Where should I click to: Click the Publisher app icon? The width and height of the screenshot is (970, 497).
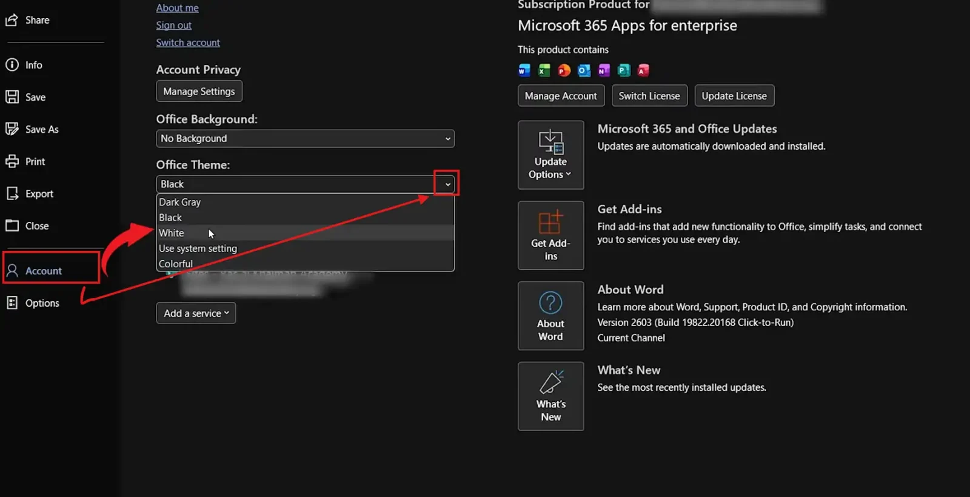pos(624,70)
